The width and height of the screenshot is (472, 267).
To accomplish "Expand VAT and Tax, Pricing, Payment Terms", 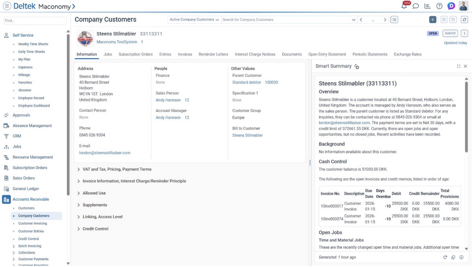I will click(x=117, y=169).
